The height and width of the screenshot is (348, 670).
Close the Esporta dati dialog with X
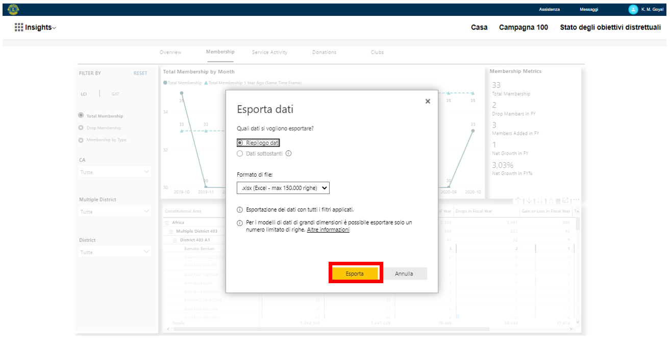pos(428,102)
